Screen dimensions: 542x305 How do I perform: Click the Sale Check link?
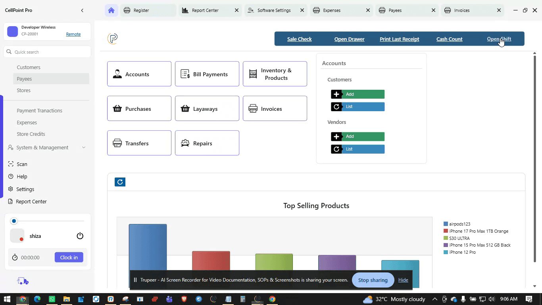point(300,39)
